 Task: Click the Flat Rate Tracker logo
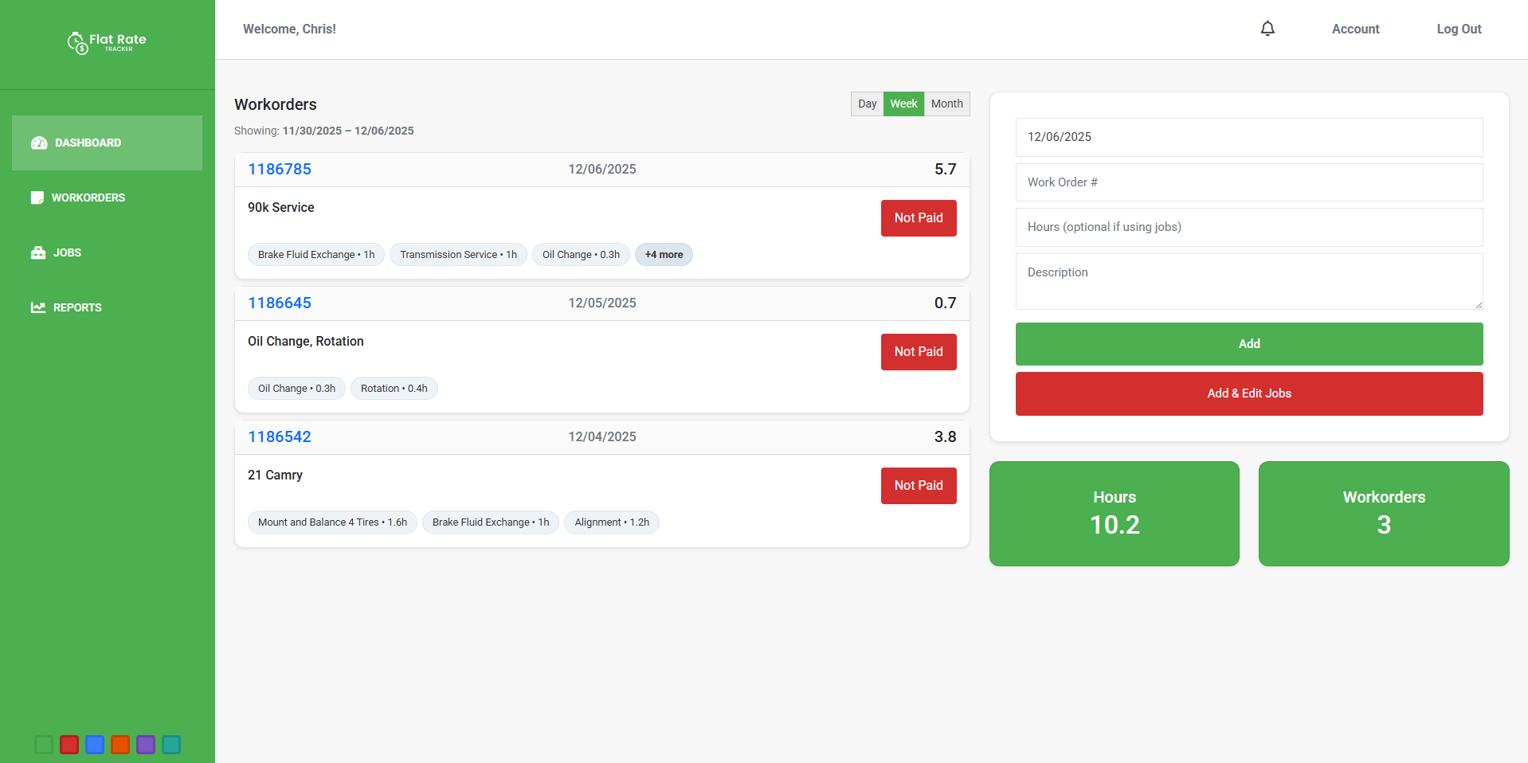tap(106, 42)
